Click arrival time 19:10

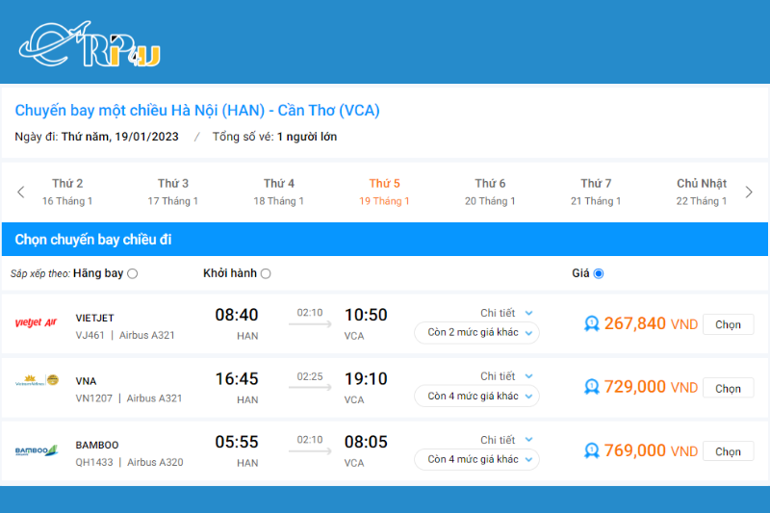point(366,378)
